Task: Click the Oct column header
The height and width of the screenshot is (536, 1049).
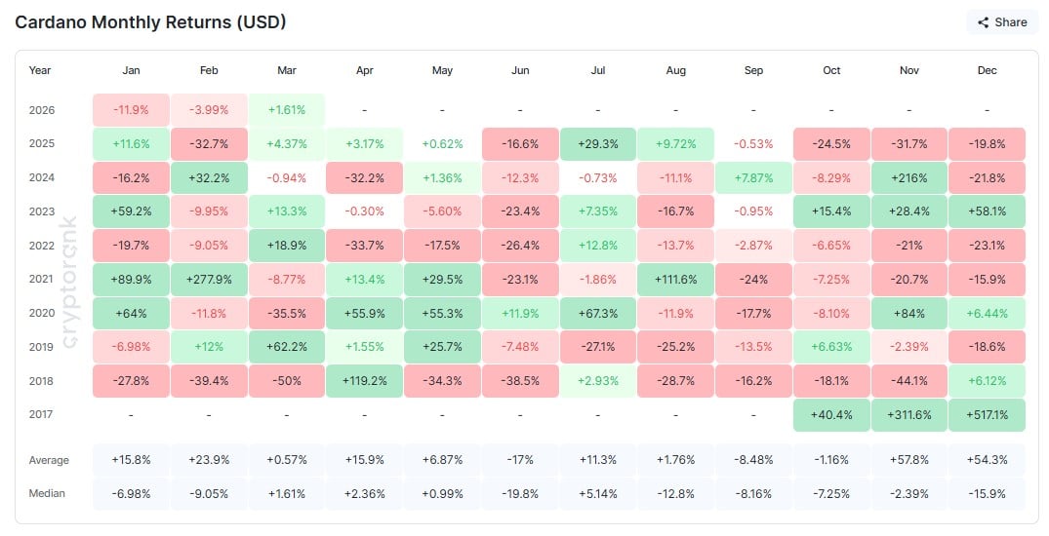Action: tap(831, 71)
